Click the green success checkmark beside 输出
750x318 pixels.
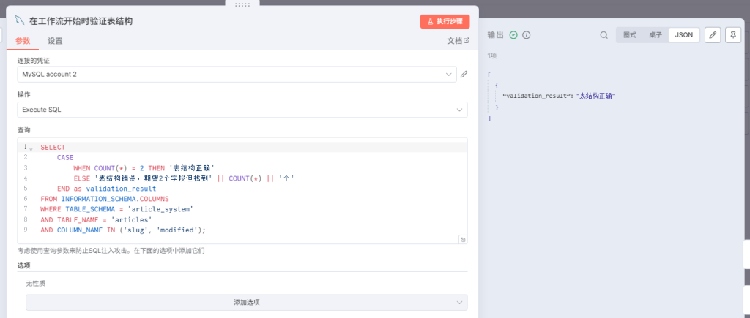[513, 35]
